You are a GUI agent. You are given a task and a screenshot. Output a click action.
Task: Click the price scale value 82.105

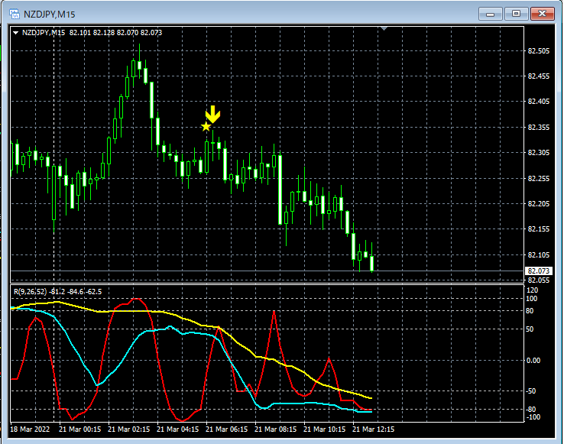coord(539,254)
